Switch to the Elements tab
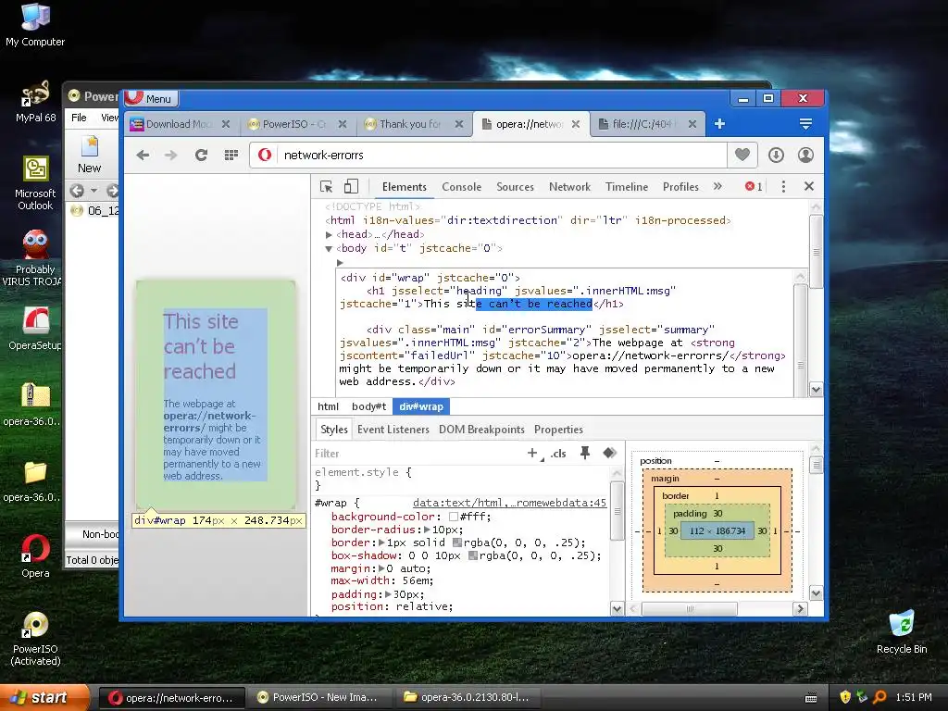Image resolution: width=948 pixels, height=711 pixels. click(405, 187)
